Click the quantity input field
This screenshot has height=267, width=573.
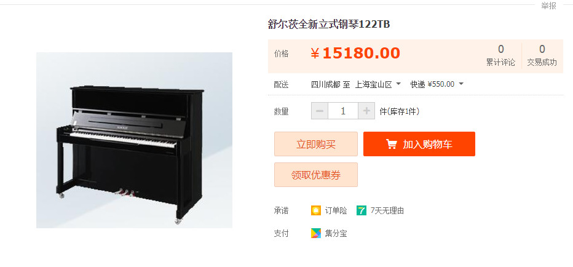coord(343,111)
